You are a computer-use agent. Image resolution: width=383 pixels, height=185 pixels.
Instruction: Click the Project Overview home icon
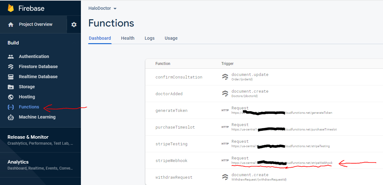[11, 25]
